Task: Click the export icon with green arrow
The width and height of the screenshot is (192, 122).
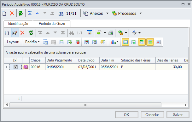Action: (100, 33)
